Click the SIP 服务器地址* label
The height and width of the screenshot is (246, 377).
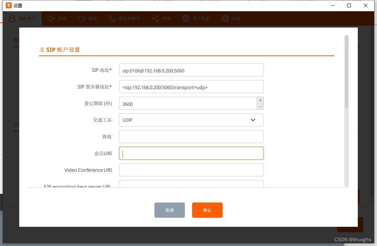(95, 87)
